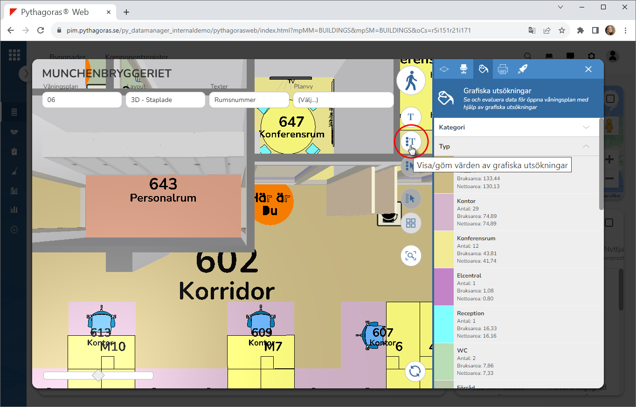Open the rocket tab in panel
Image resolution: width=636 pixels, height=407 pixels.
(522, 69)
